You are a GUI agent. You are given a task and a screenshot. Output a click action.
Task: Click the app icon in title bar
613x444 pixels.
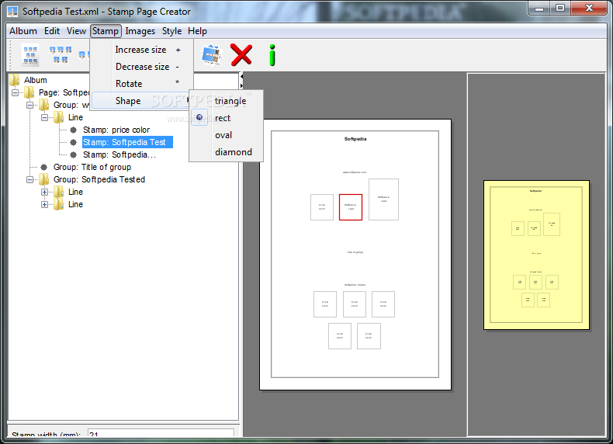[x=12, y=12]
